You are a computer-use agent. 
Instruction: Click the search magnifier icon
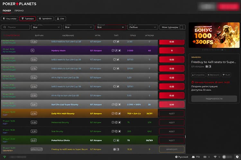[x=5, y=27]
